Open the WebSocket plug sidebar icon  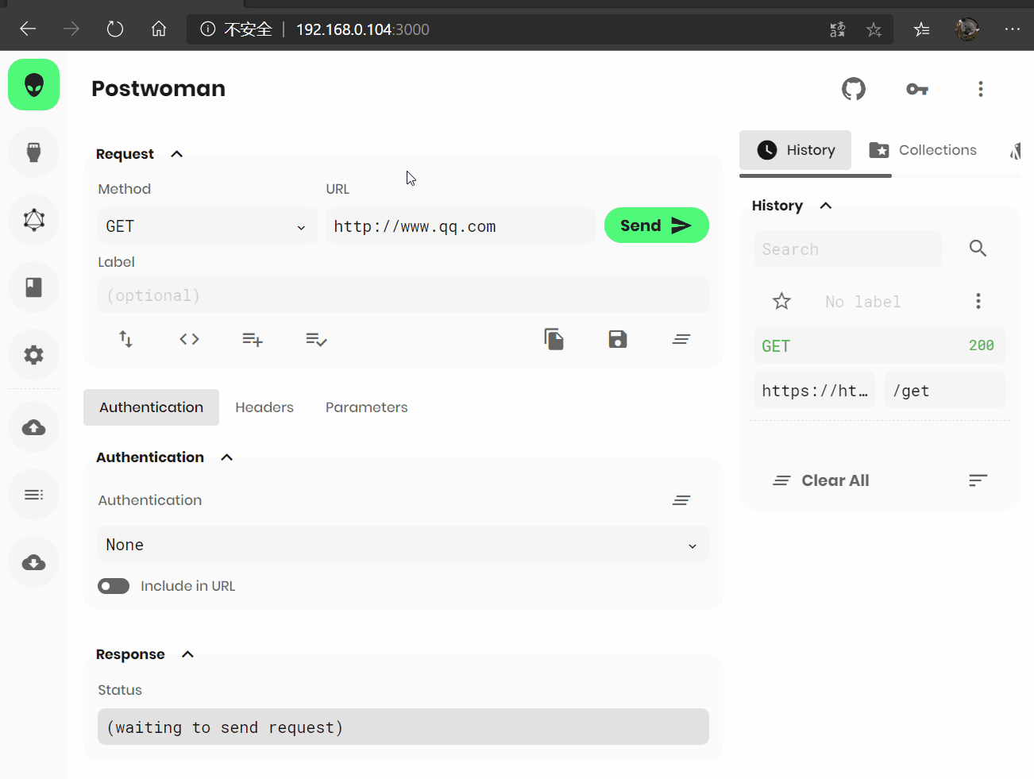coord(33,152)
